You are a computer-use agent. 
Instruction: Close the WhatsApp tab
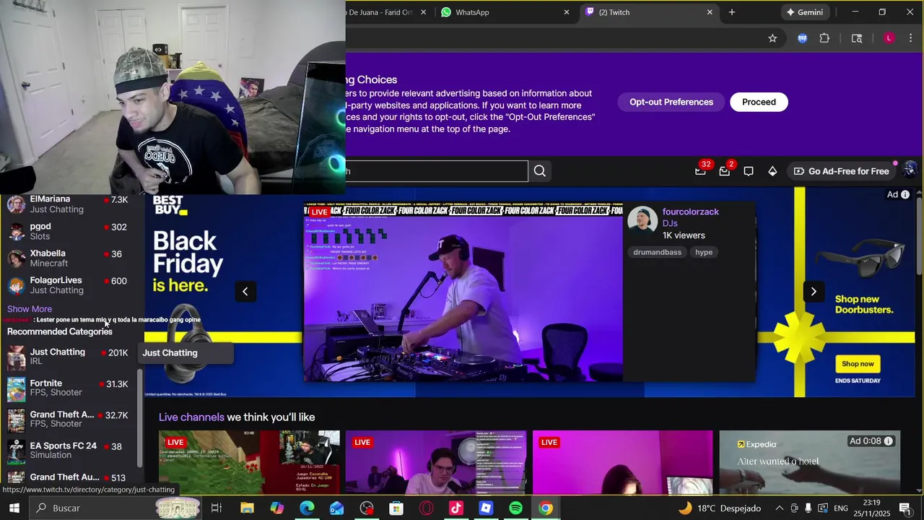pyautogui.click(x=567, y=12)
